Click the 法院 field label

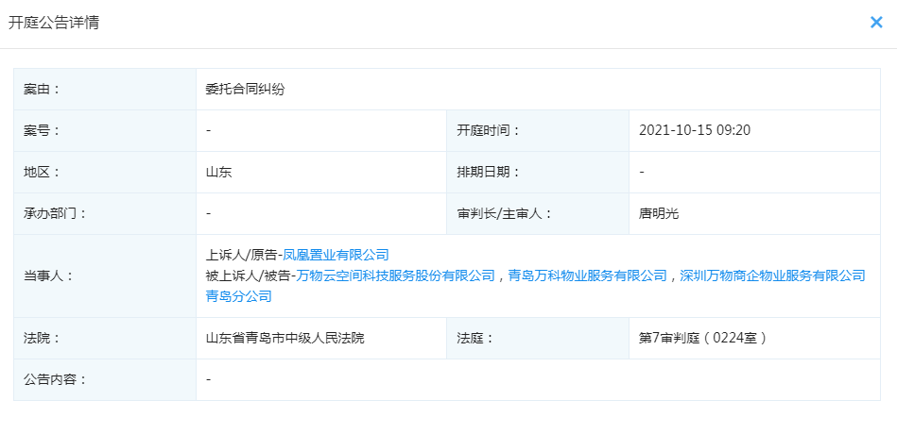[42, 338]
